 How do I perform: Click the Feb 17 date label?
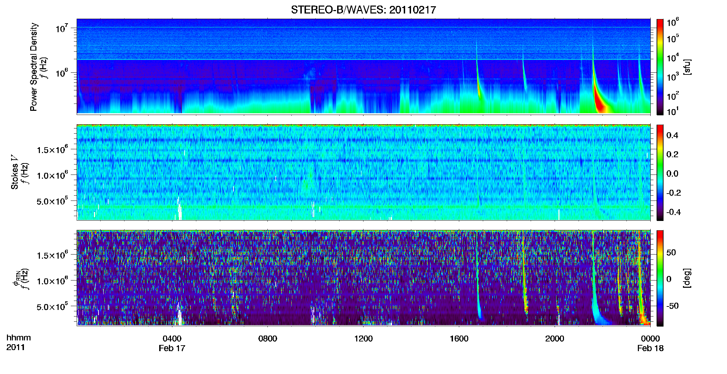click(172, 348)
